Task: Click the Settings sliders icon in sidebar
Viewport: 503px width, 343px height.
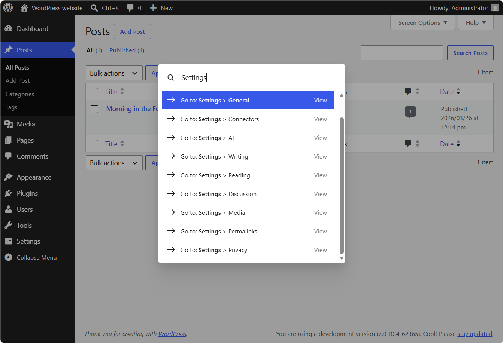Action: click(x=9, y=241)
